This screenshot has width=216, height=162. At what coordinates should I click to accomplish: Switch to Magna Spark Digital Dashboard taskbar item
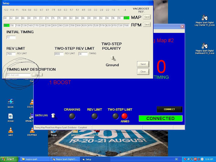(x=65, y=159)
